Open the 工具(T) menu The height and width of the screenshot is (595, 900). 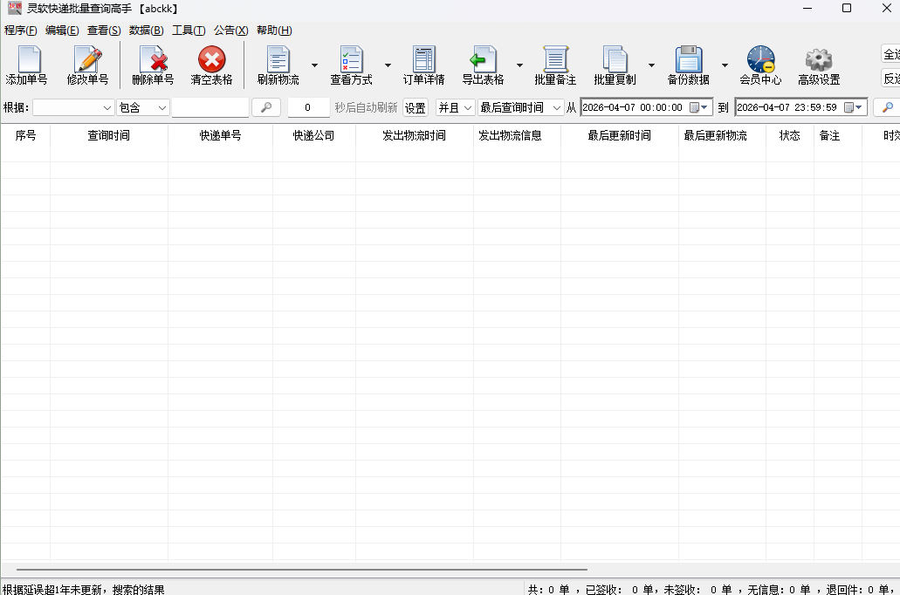pos(189,31)
